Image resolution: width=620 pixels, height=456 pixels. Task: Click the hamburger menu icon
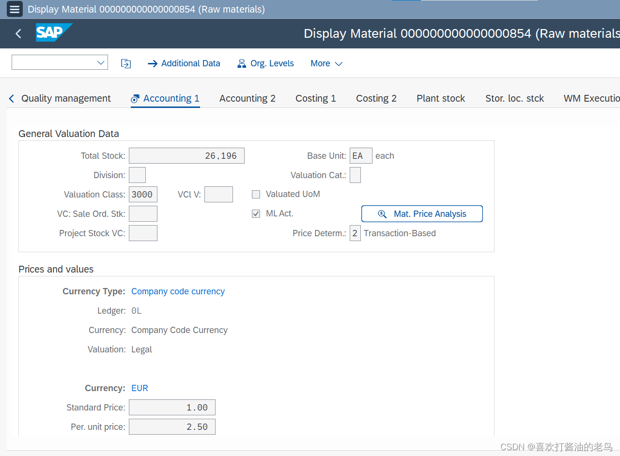[15, 9]
